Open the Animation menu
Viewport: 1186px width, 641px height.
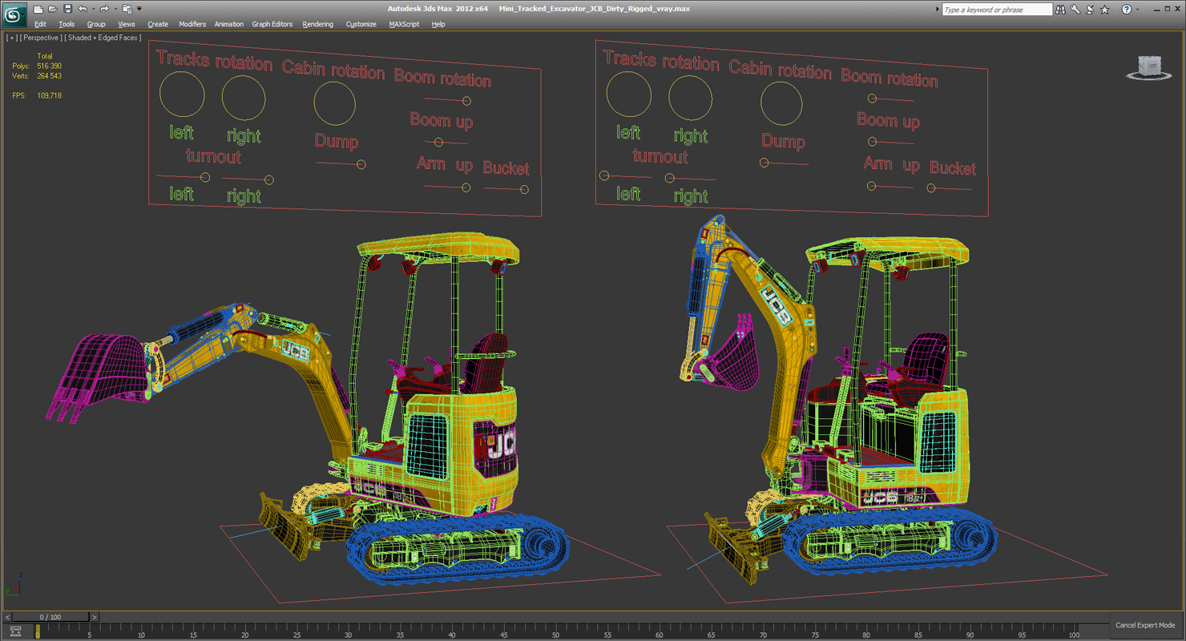pos(229,24)
